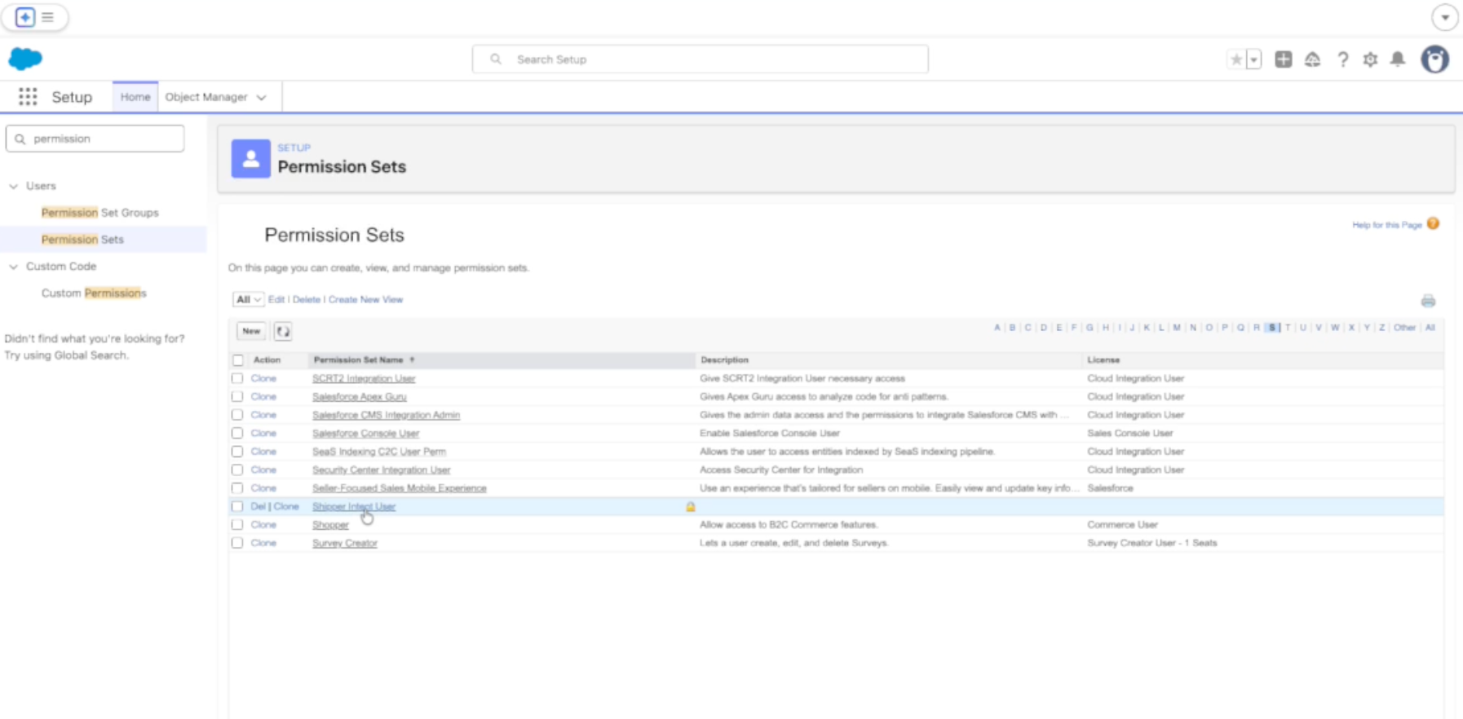This screenshot has width=1463, height=719.
Task: Clone the SCRT2 Integration User set
Action: [x=263, y=378]
